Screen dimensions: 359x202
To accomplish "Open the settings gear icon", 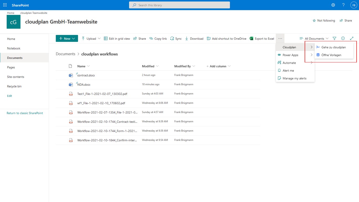I will 333,5.
